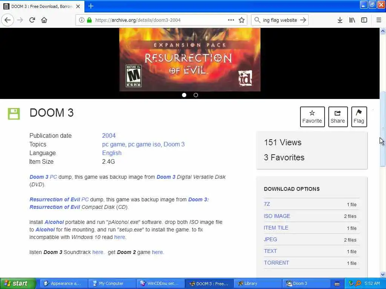Toggle the sidebar view
The height and width of the screenshot is (289, 386).
tap(364, 20)
